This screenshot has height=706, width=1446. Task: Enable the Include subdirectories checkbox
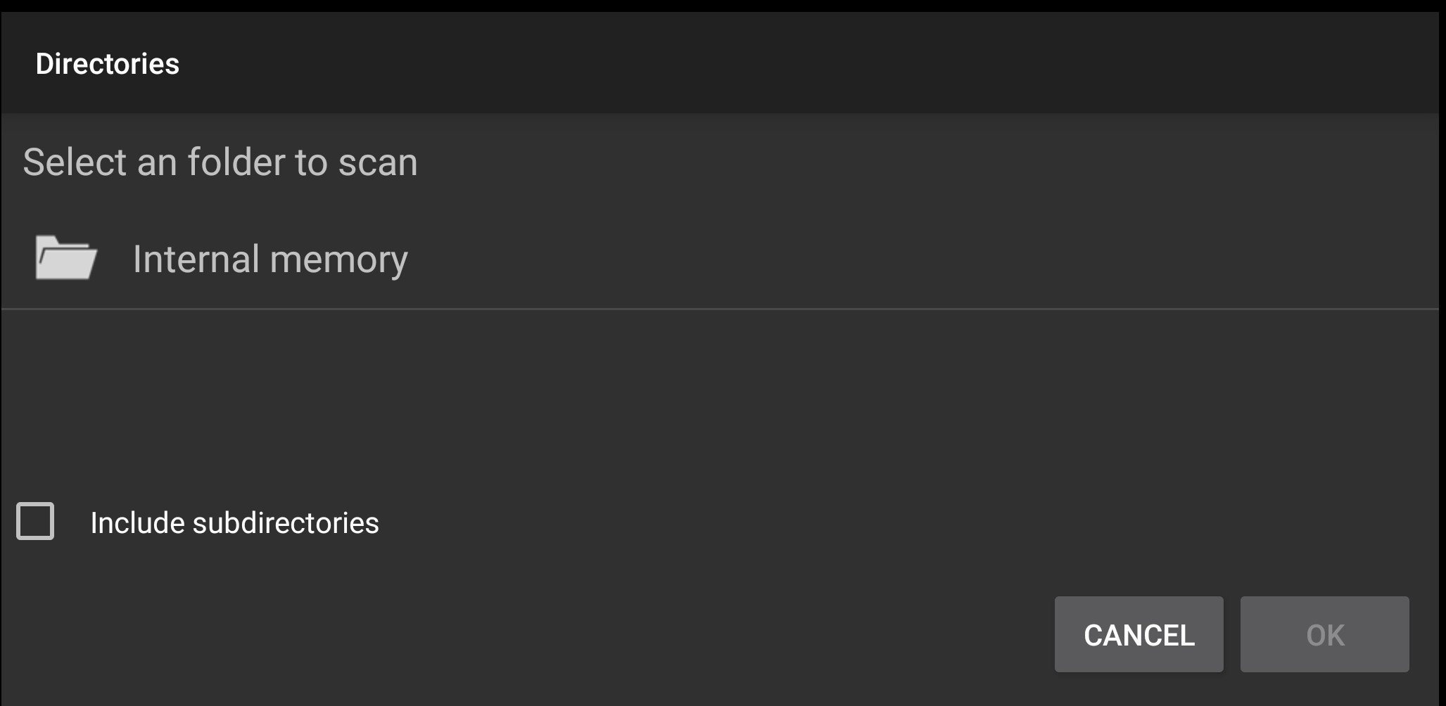(x=35, y=521)
